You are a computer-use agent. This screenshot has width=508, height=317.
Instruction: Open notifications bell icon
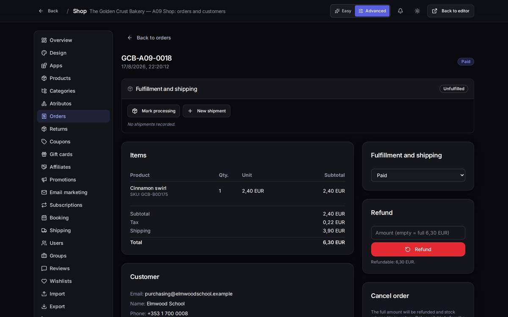[x=400, y=11]
